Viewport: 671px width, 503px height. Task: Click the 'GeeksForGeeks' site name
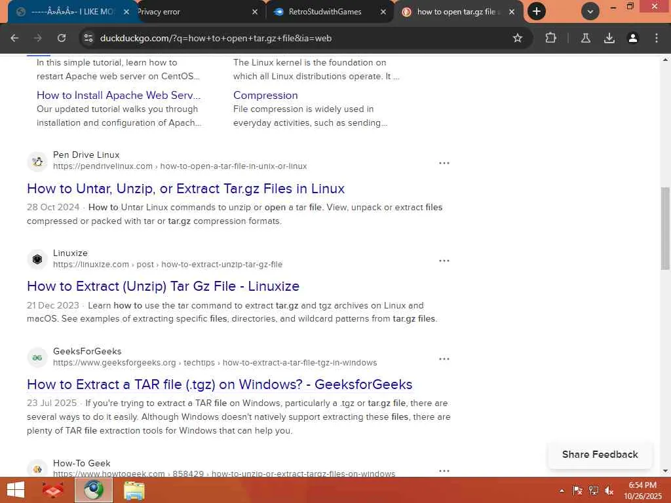tap(87, 351)
